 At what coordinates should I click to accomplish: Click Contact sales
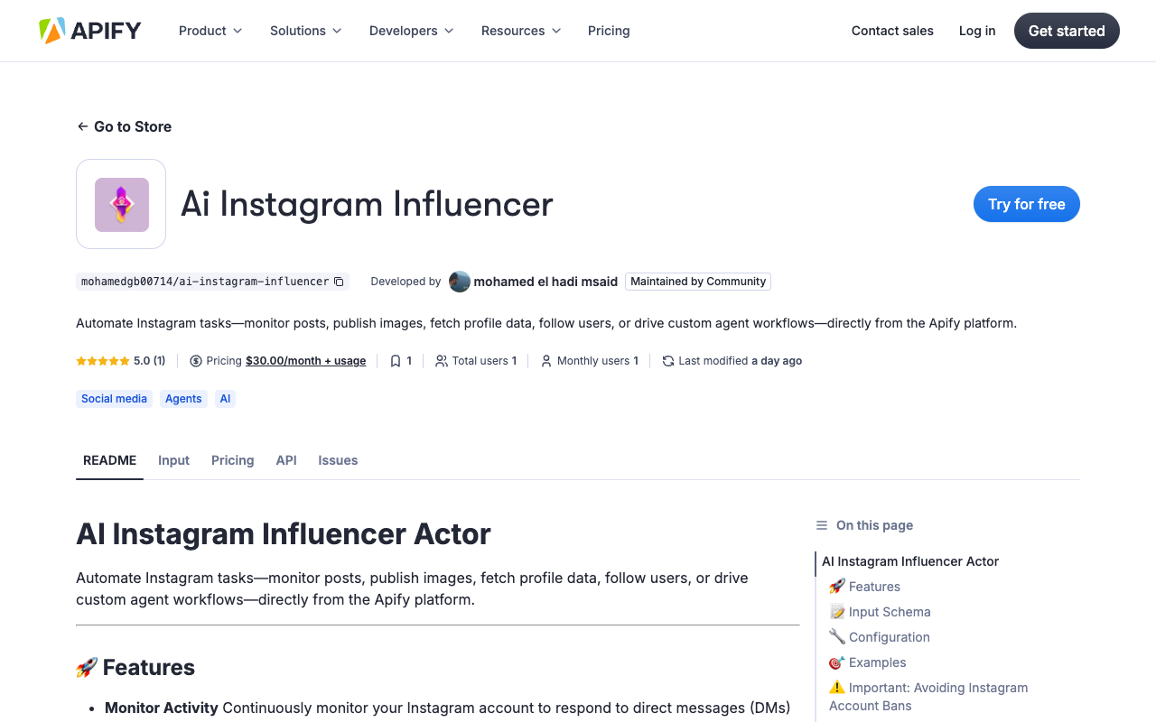(x=892, y=31)
